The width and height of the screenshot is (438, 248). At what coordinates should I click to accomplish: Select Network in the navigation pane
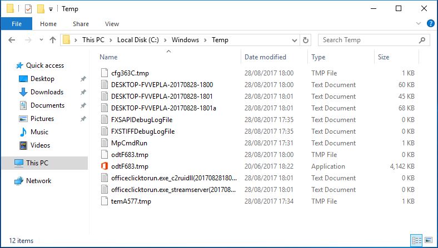[x=38, y=181]
